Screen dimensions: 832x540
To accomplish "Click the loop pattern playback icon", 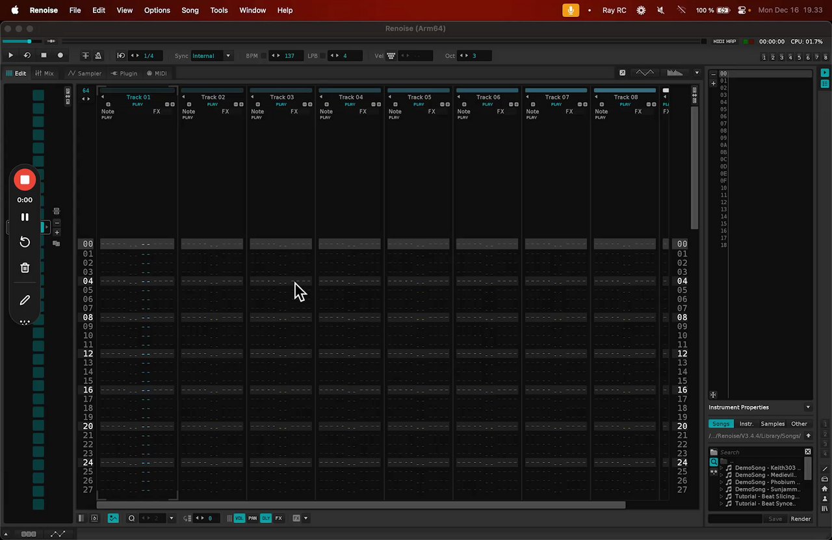I will pyautogui.click(x=27, y=56).
